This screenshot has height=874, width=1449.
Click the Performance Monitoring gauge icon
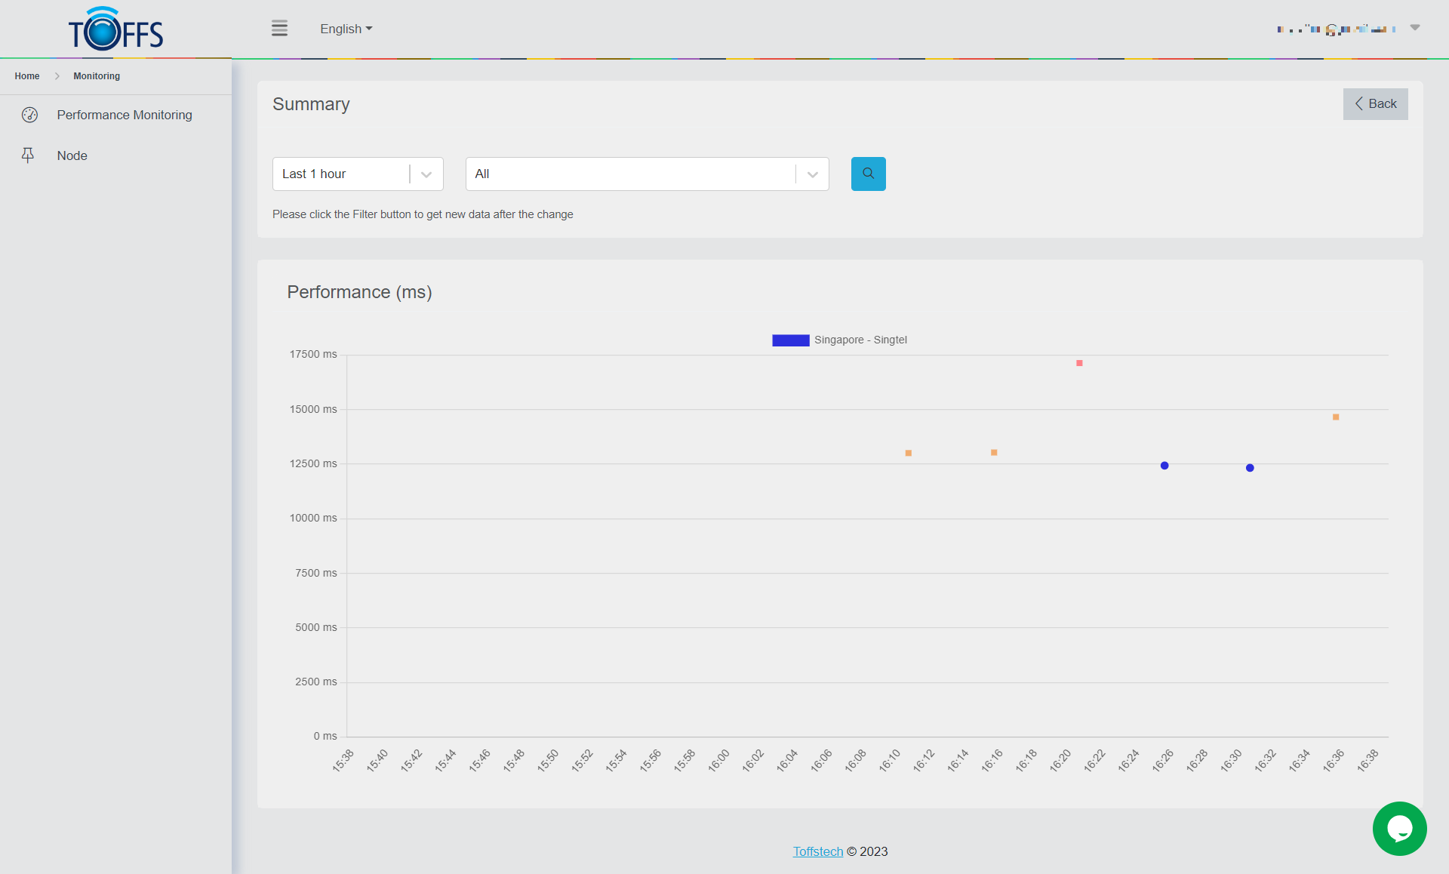(x=29, y=115)
